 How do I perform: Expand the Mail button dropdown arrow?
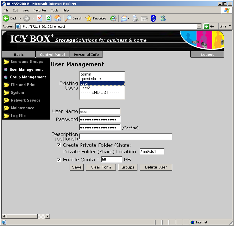[x=129, y=19]
